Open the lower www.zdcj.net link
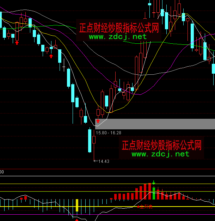Image resolution: width=215 pixels, height=221 pixels. pos(160,154)
